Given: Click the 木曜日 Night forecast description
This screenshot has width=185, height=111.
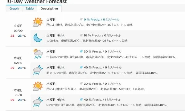Looking at the screenshot, I should [107, 105].
